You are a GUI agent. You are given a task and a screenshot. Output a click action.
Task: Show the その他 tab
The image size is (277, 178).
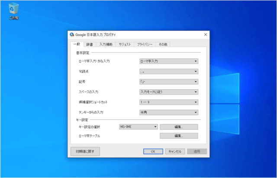[163, 44]
